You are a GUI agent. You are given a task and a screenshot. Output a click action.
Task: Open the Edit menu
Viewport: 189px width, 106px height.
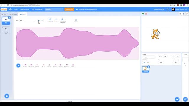[x=24, y=9]
